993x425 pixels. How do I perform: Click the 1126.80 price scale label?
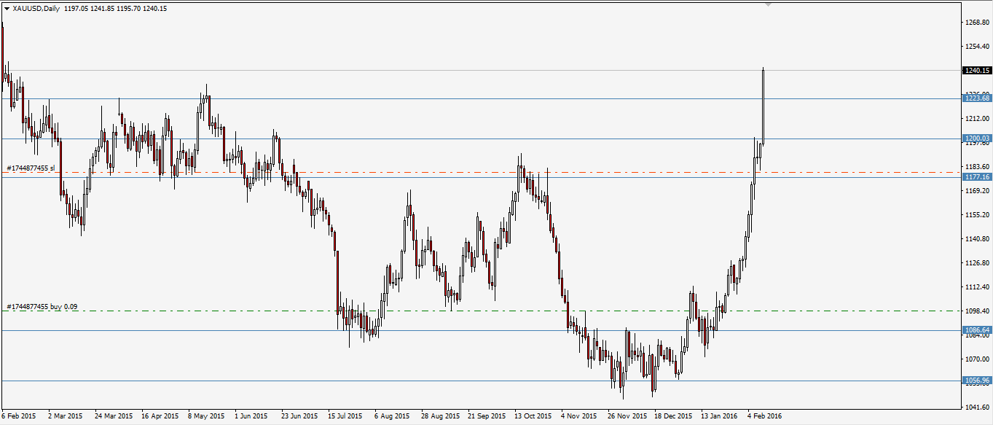click(977, 263)
